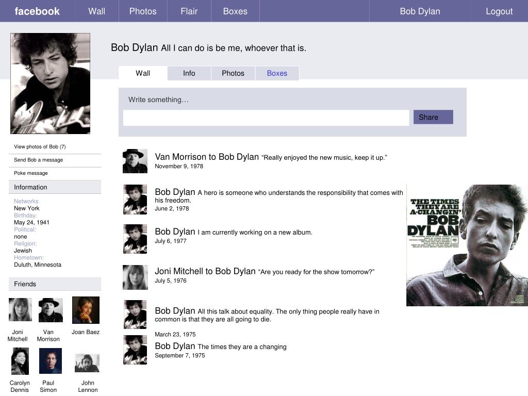
Task: Click the facebook logo in header
Action: tap(37, 11)
